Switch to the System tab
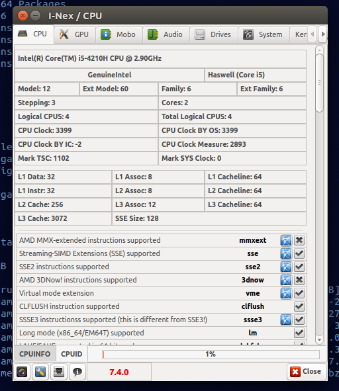The width and height of the screenshot is (339, 391). (x=264, y=34)
